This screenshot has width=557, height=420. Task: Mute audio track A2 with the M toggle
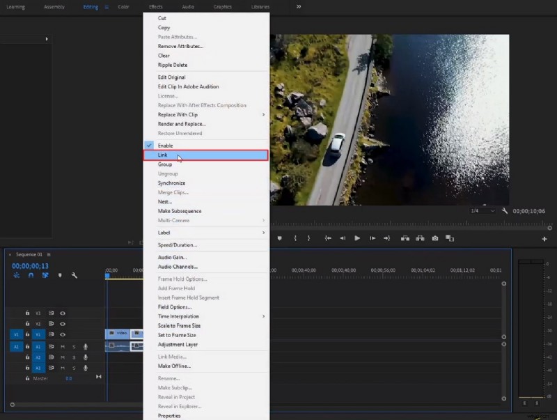pyautogui.click(x=62, y=357)
